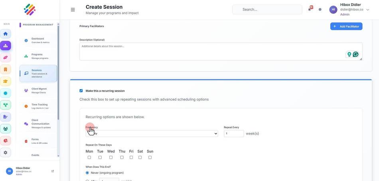The image size is (379, 181).
Task: Click the external link icon beside Hibox Didier
Action: coord(53,171)
